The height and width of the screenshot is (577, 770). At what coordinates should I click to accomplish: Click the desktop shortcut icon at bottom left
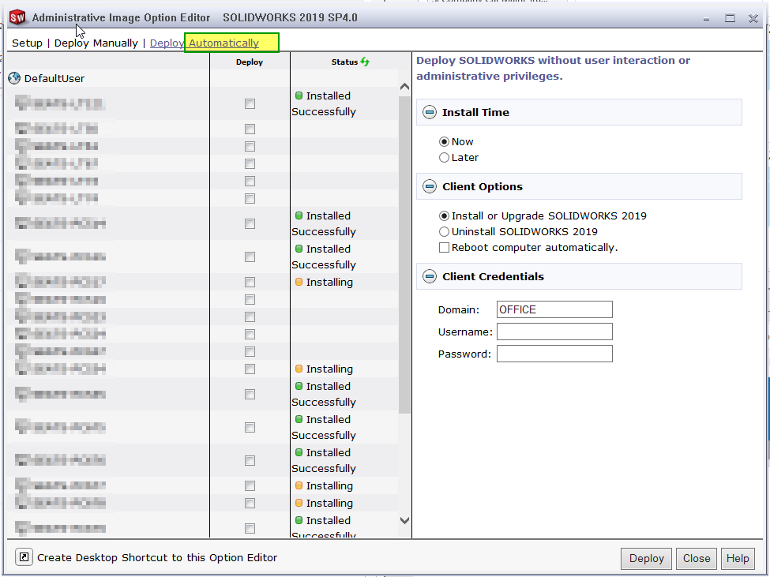coord(24,557)
